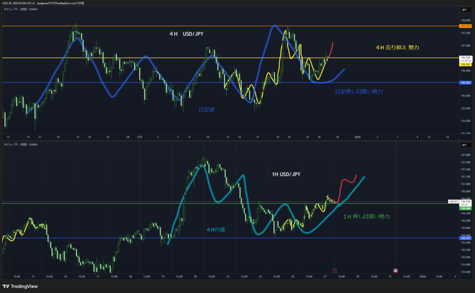
Task: Select the '日足波' text annotation
Action: 206,109
